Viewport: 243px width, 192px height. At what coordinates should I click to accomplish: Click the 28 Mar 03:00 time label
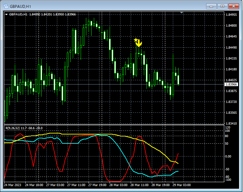[119, 185]
